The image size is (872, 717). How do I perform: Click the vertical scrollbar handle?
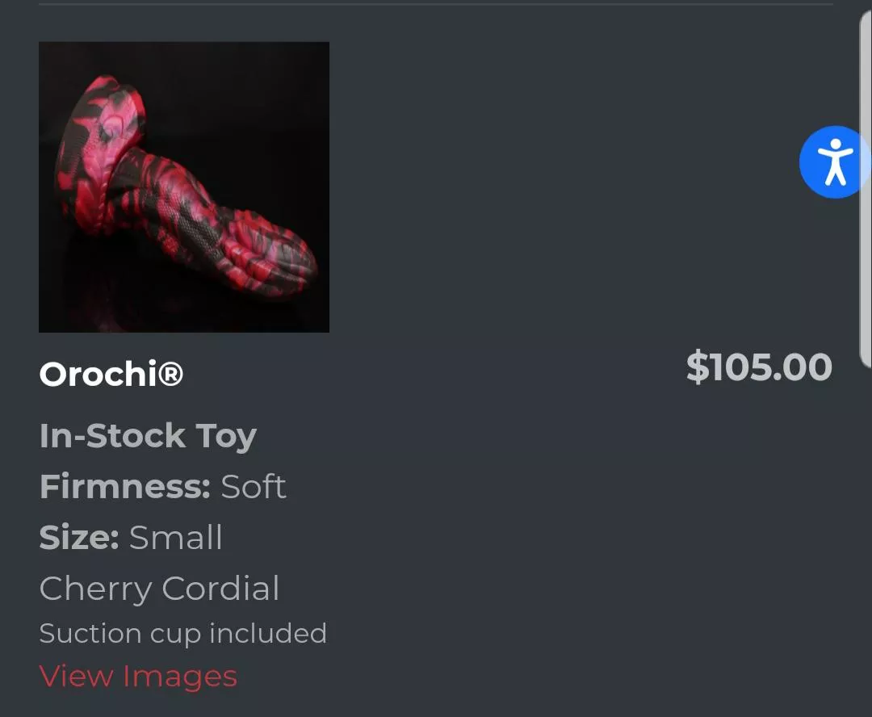click(866, 194)
